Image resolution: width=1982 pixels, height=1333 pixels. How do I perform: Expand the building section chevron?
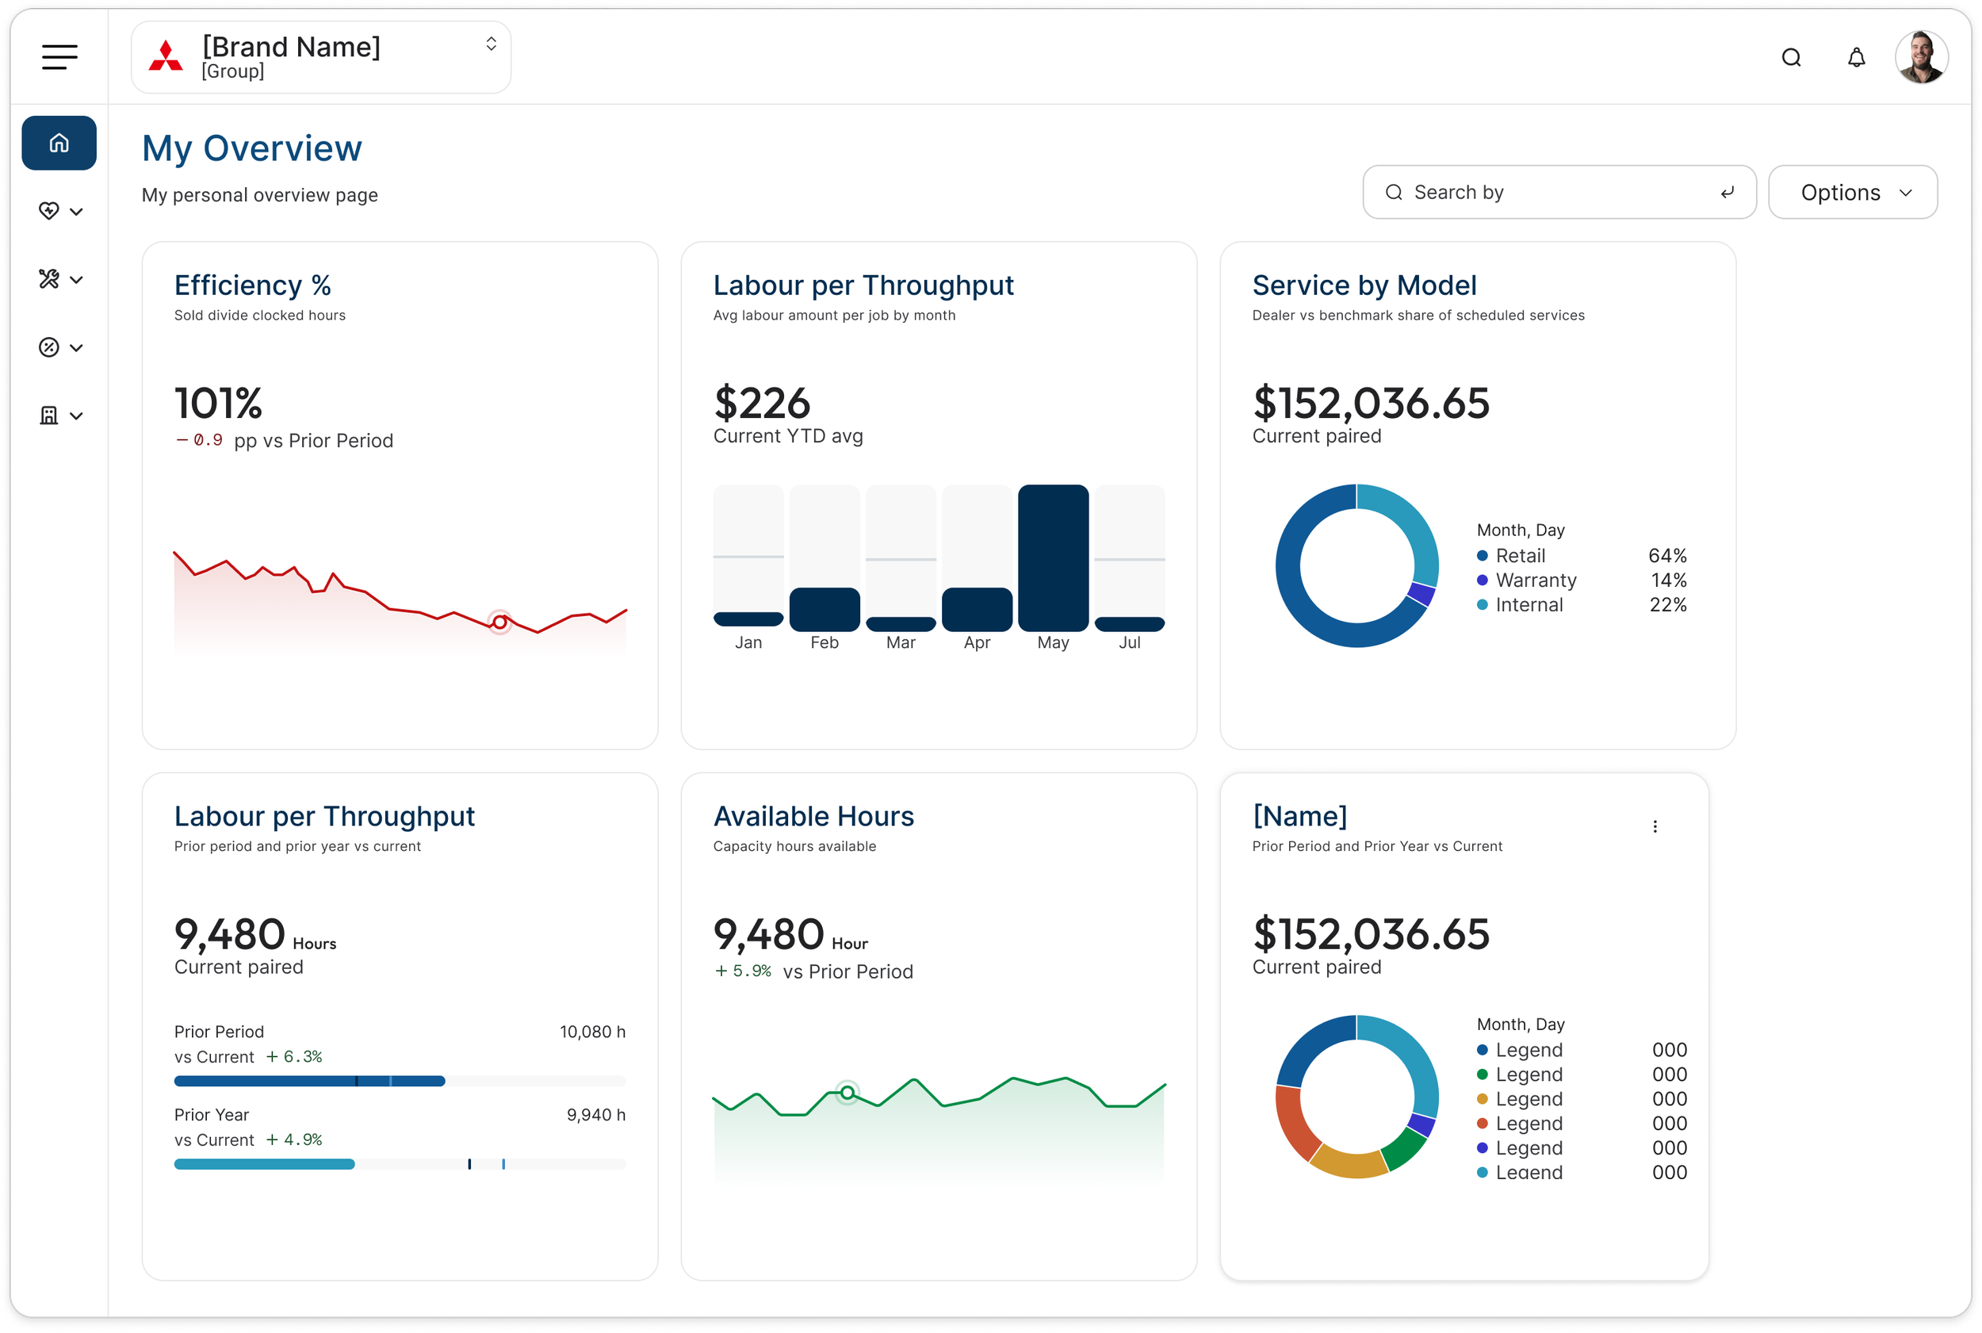(x=76, y=416)
